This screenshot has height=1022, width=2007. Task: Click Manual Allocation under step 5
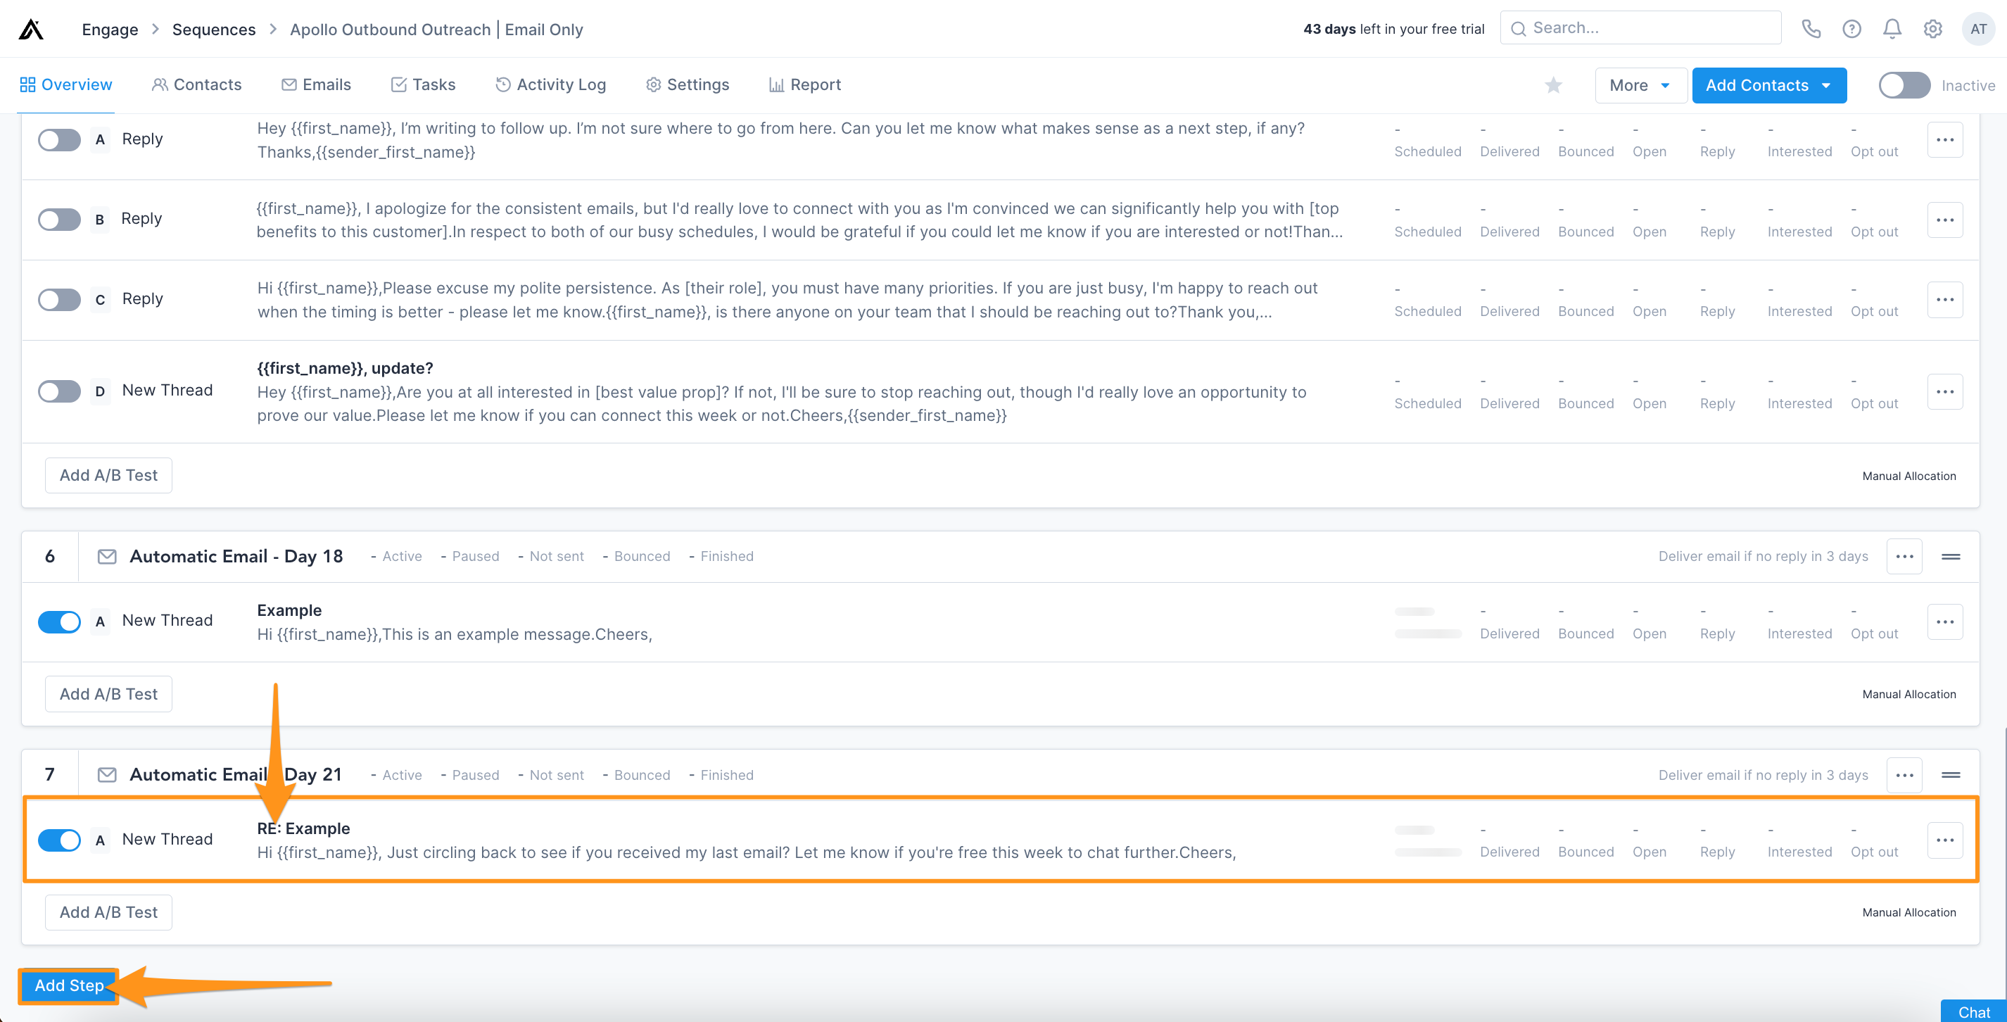[1908, 477]
